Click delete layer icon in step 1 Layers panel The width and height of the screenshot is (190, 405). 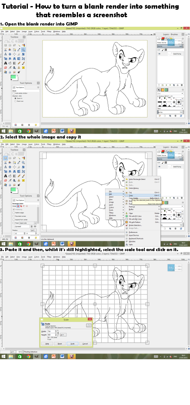point(182,85)
